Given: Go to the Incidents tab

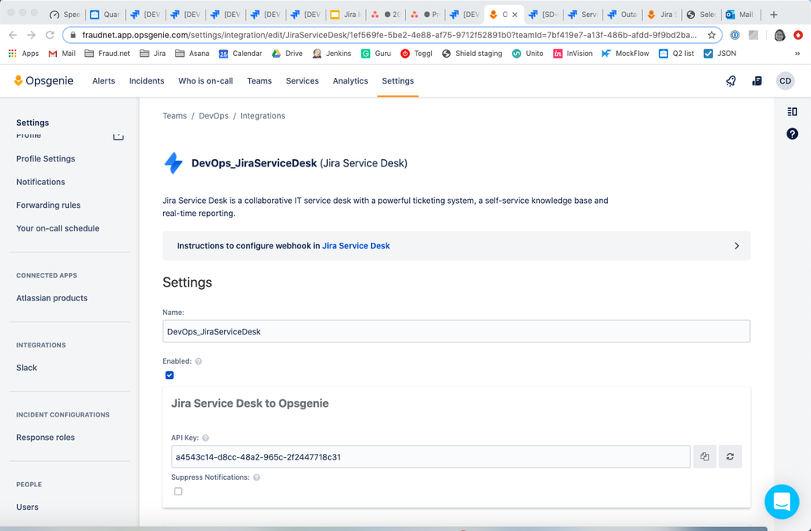Looking at the screenshot, I should coord(146,80).
